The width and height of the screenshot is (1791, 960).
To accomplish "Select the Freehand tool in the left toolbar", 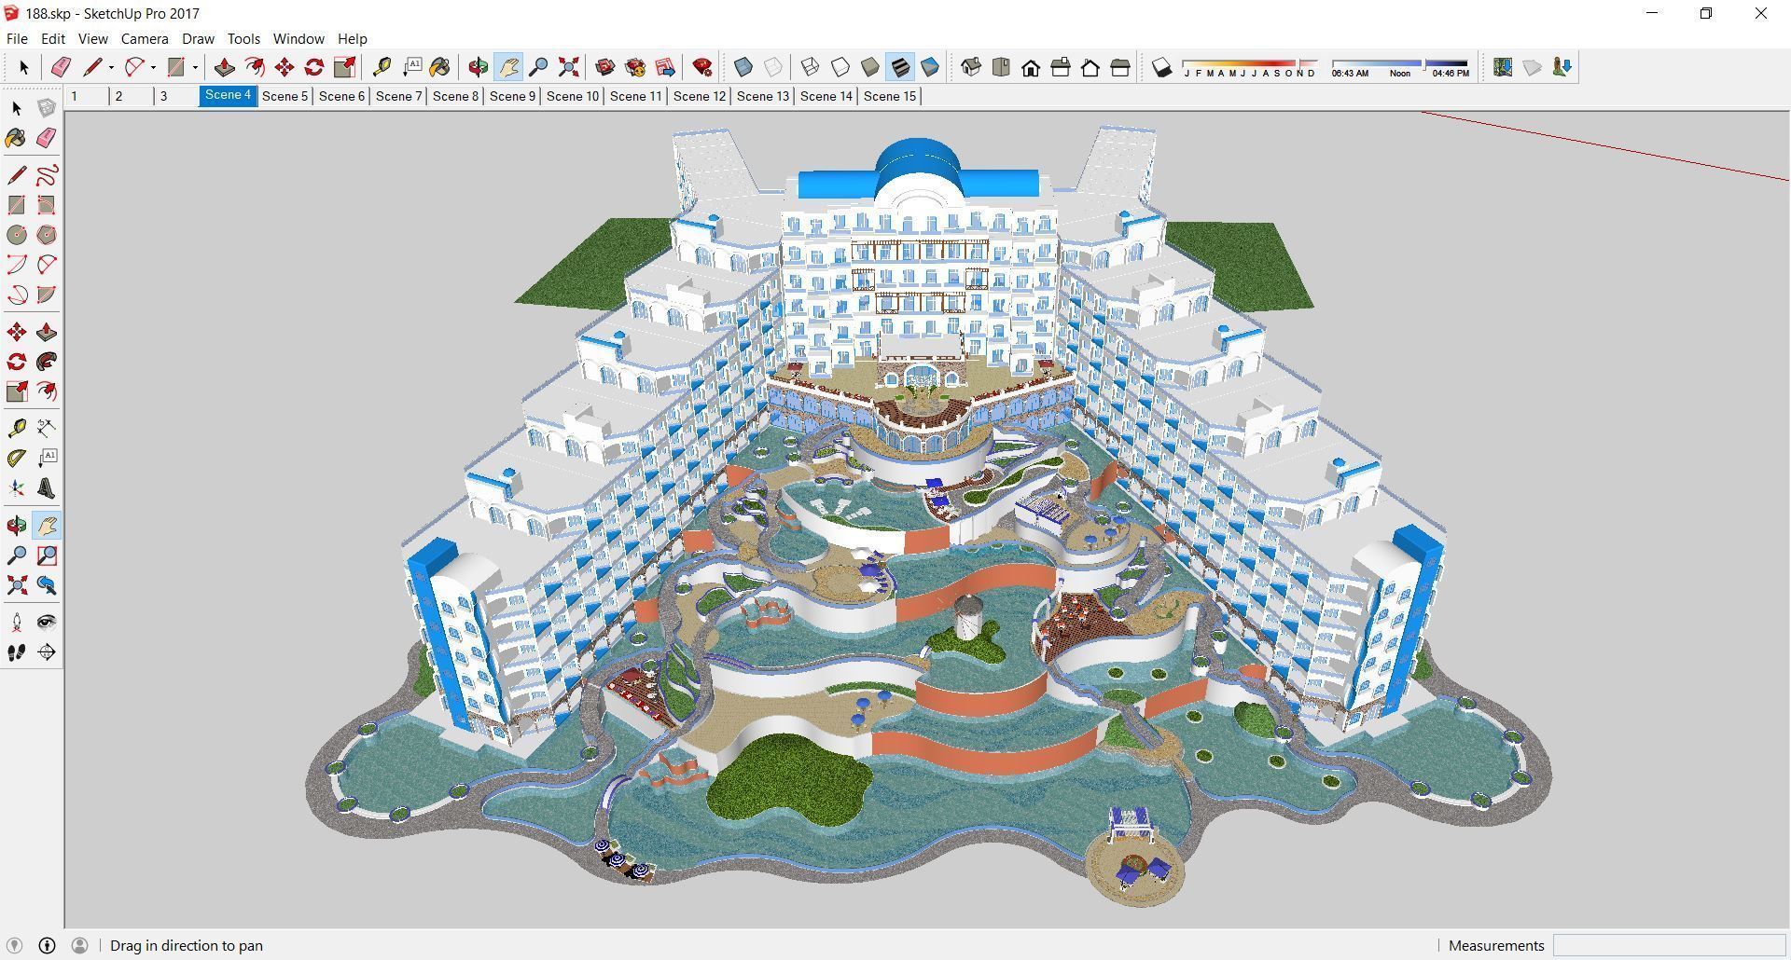I will coord(47,175).
